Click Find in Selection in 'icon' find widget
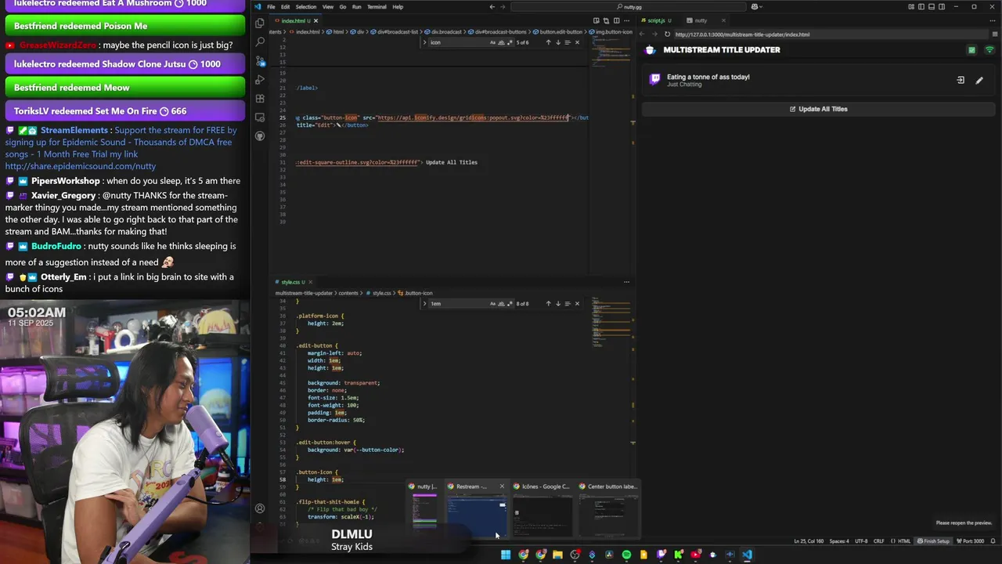The height and width of the screenshot is (564, 1002). 568,42
